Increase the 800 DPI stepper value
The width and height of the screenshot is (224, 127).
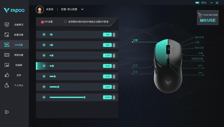pos(114,44)
